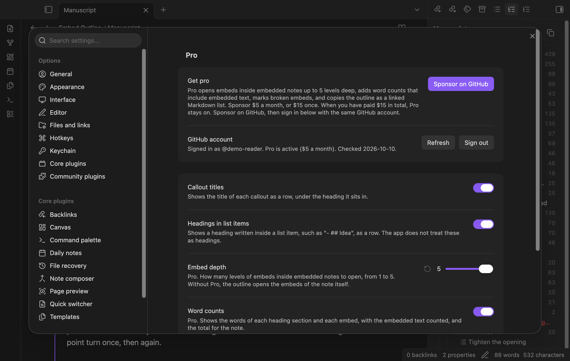Click the last outline tree icon
The image size is (570, 361).
pos(526,9)
